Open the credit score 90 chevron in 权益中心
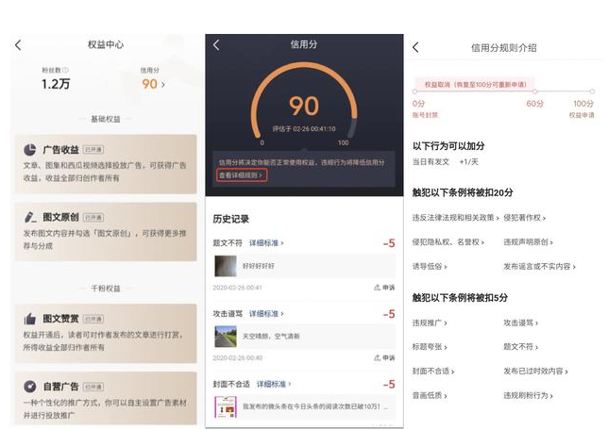This screenshot has height=430, width=608. point(163,85)
